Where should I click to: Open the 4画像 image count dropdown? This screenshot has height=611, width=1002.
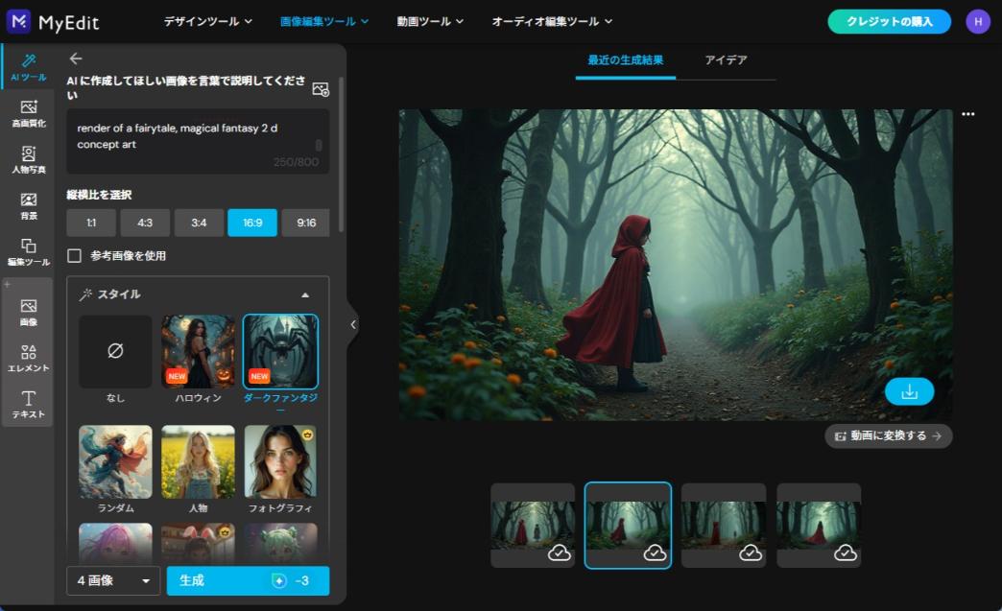click(113, 580)
